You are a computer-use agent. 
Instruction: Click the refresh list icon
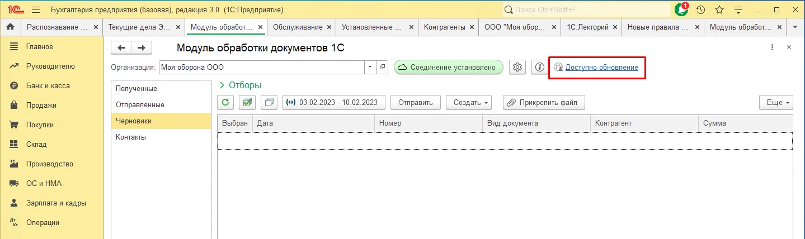225,102
